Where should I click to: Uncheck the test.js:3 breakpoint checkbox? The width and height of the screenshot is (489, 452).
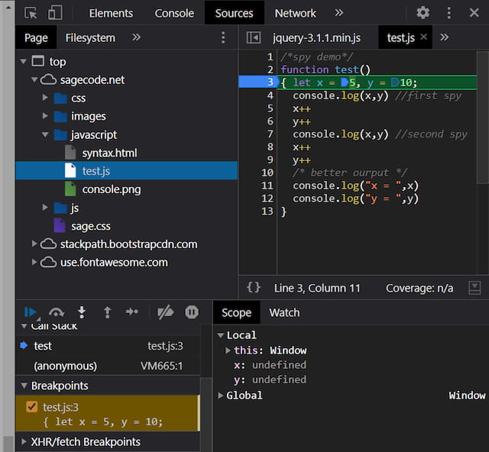(x=31, y=407)
